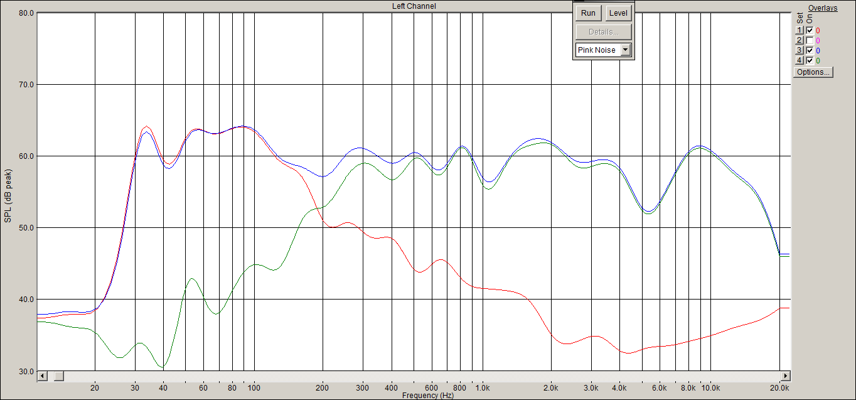Open Overlays Options dialog
Viewport: 856px width, 400px height.
pyautogui.click(x=813, y=72)
